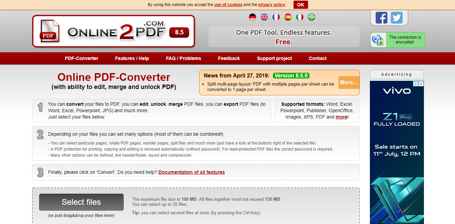
Task: Open the ad info icon
Action: click(416, 84)
